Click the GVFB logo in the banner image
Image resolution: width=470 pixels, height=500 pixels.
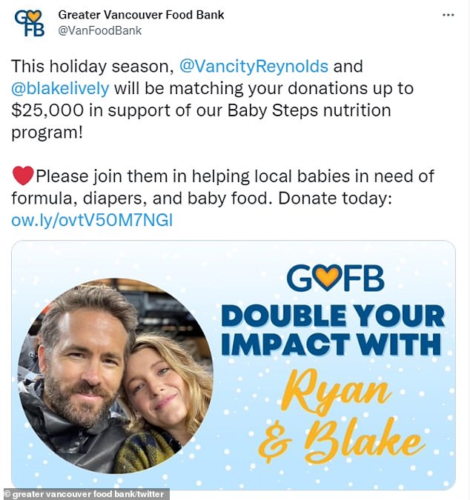[x=335, y=278]
